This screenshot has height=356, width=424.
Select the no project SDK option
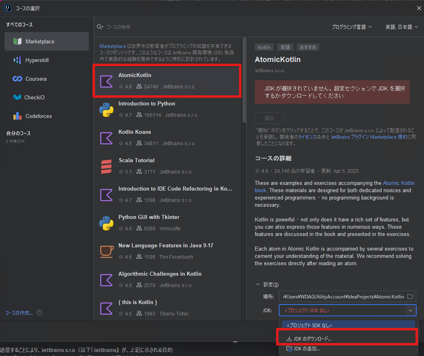point(309,325)
